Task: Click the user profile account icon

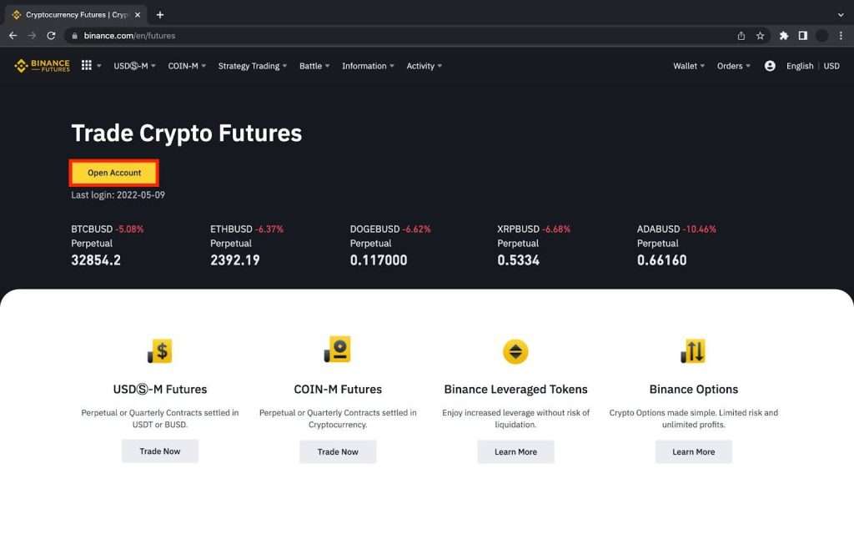Action: tap(770, 66)
